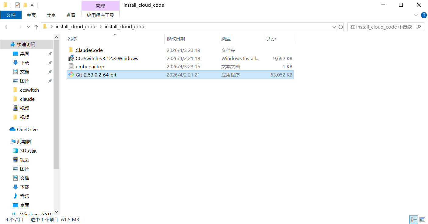Click the 音乐 music note icon

[x=16, y=196]
